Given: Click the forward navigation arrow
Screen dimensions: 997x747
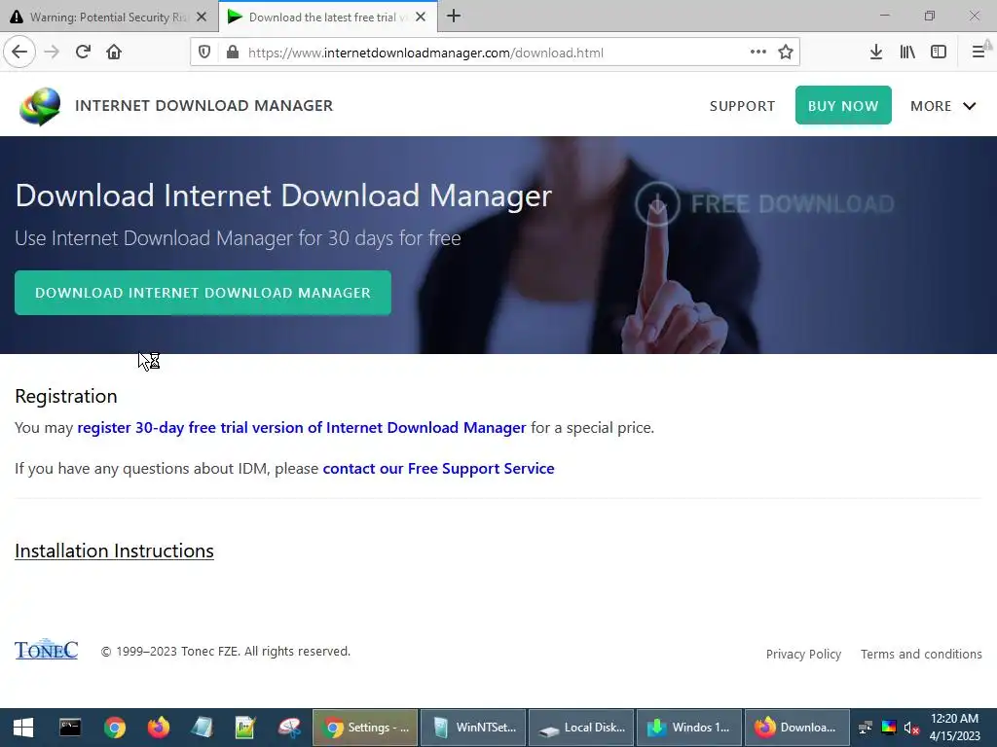Looking at the screenshot, I should pos(52,53).
